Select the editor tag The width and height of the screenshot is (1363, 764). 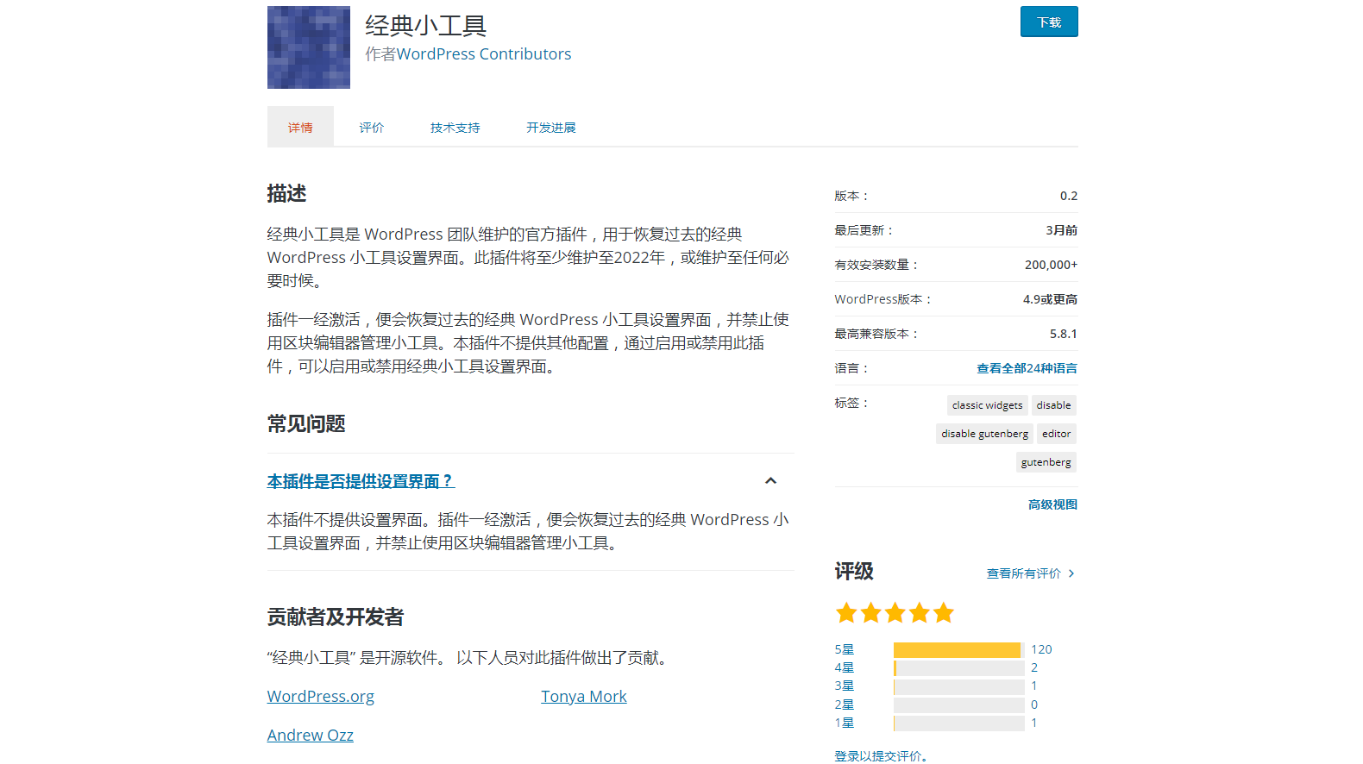pos(1056,434)
